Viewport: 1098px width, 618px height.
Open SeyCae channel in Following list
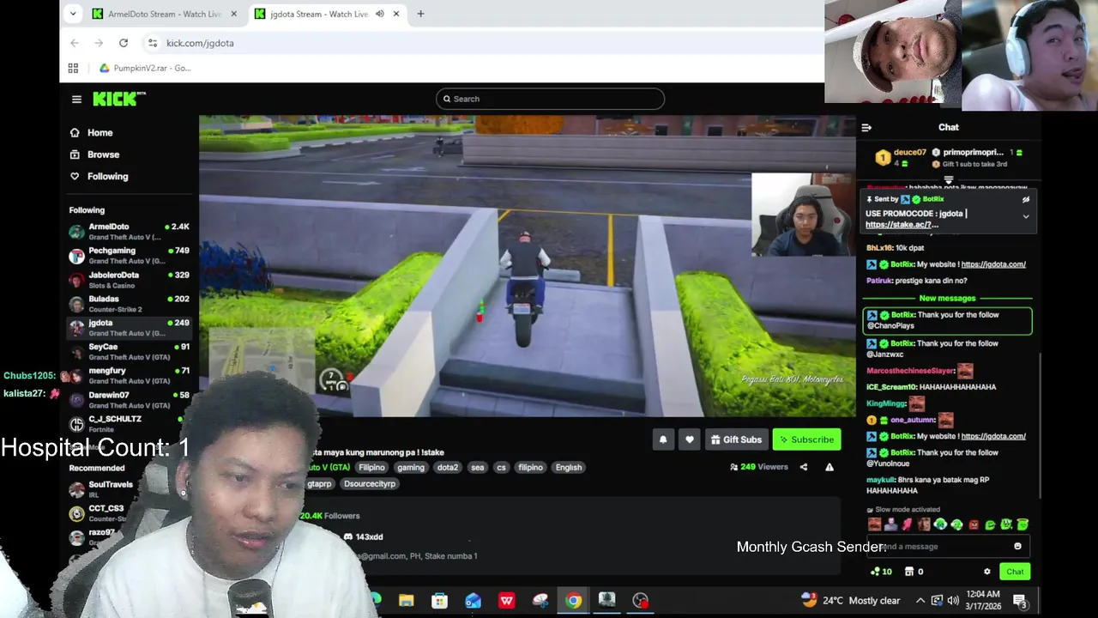[129, 352]
